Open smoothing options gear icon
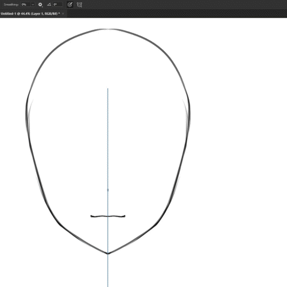Viewport: 287px width, 287px height. tap(40, 5)
